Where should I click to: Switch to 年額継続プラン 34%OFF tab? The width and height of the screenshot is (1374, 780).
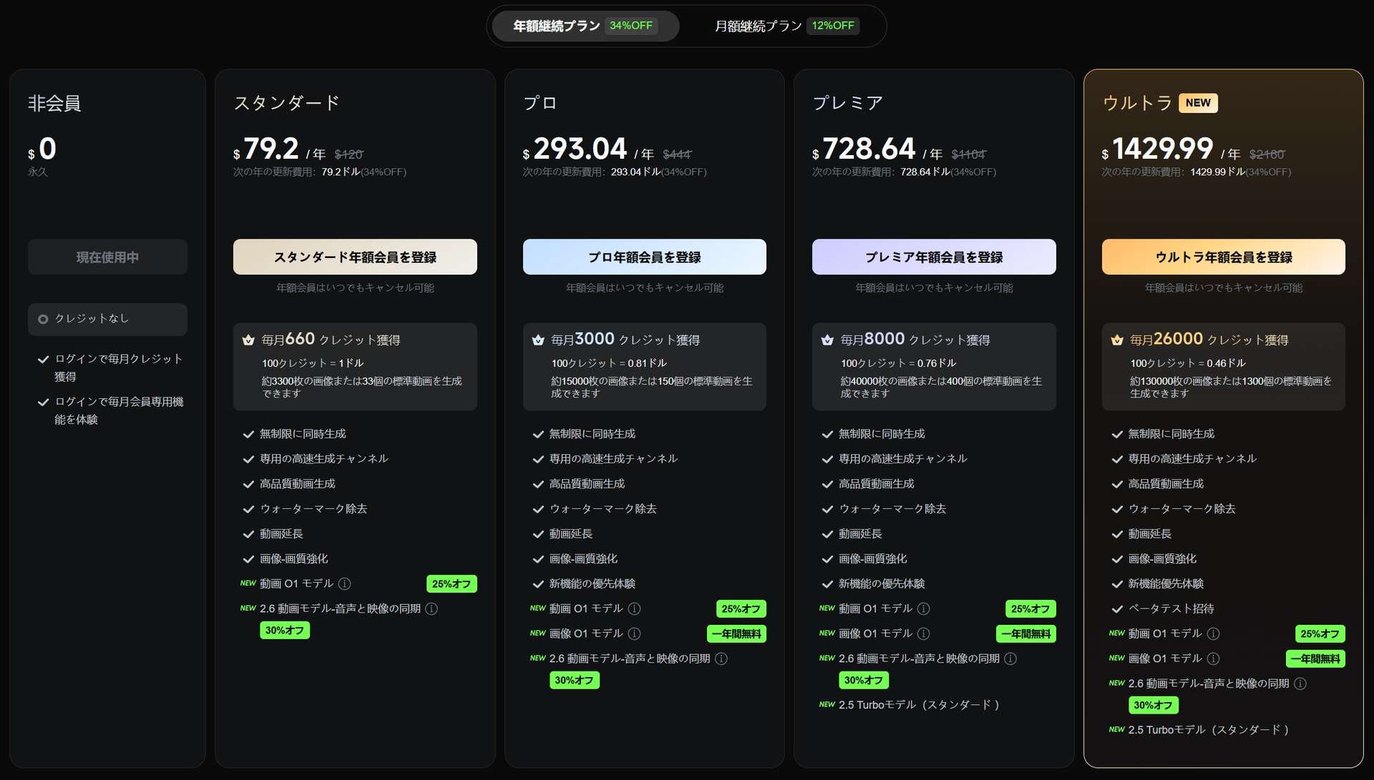585,26
